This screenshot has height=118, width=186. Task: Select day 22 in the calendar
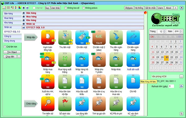171,58
